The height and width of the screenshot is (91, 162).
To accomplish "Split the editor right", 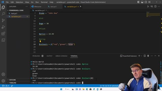I will [x=155, y=7].
